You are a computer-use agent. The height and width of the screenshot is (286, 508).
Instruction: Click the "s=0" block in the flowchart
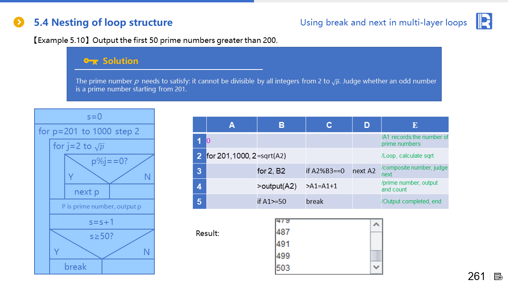pyautogui.click(x=94, y=116)
